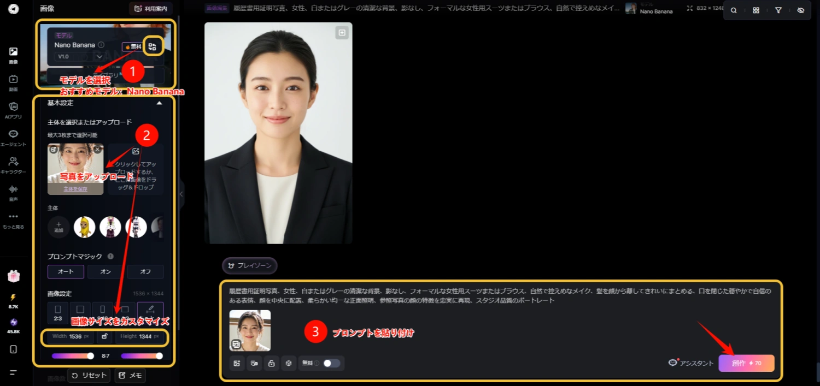
Task: Switch to the 画像 tab in the sidebar
Action: coord(12,55)
